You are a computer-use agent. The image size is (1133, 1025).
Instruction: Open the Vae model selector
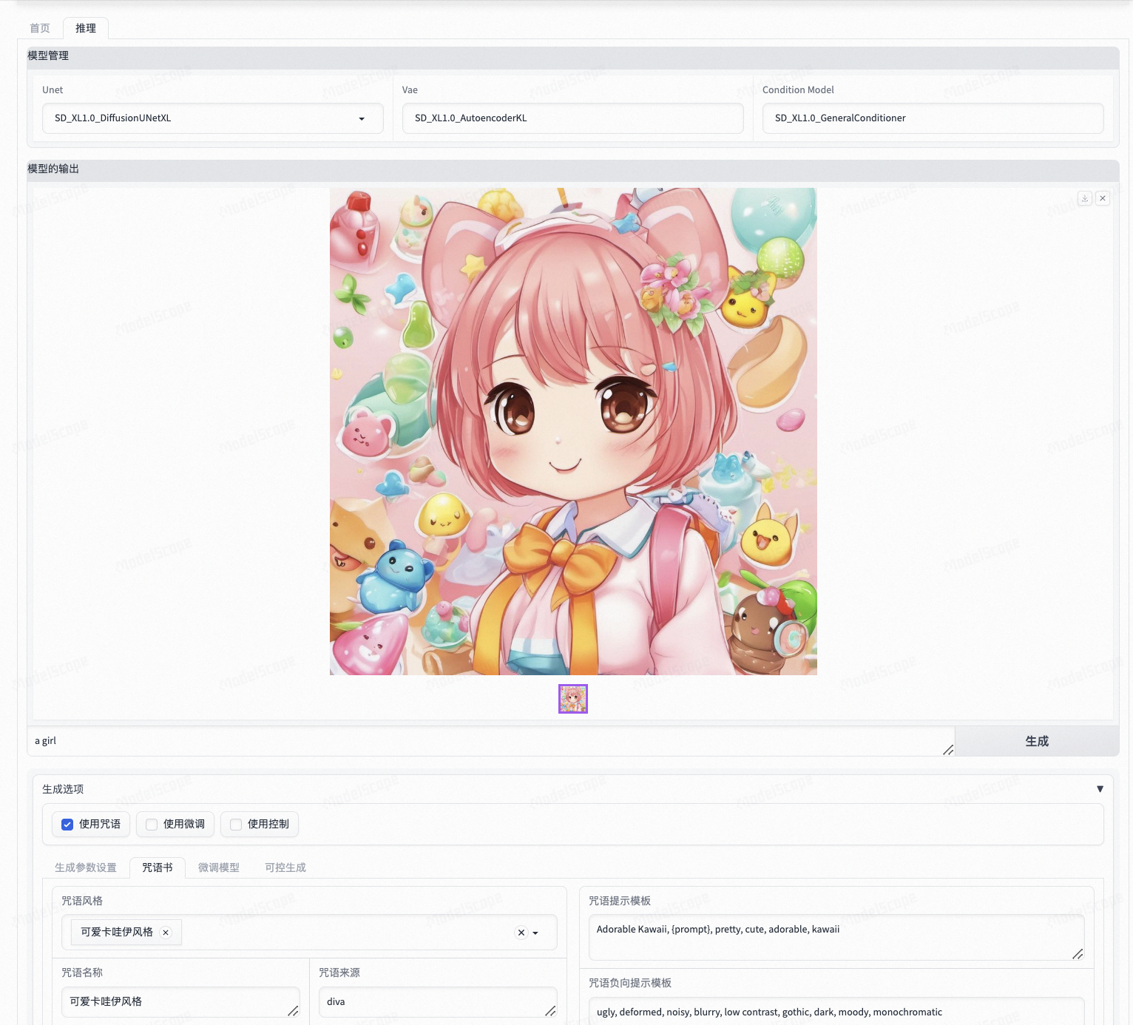[x=572, y=118]
